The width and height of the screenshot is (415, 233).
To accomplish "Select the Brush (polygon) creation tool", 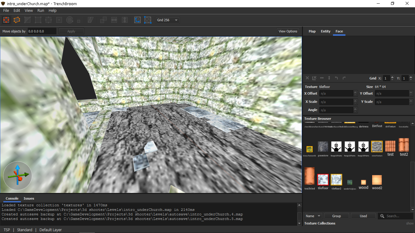I will 17,20.
